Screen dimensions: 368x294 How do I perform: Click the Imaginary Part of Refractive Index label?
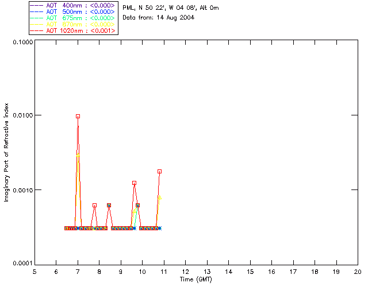click(6, 152)
